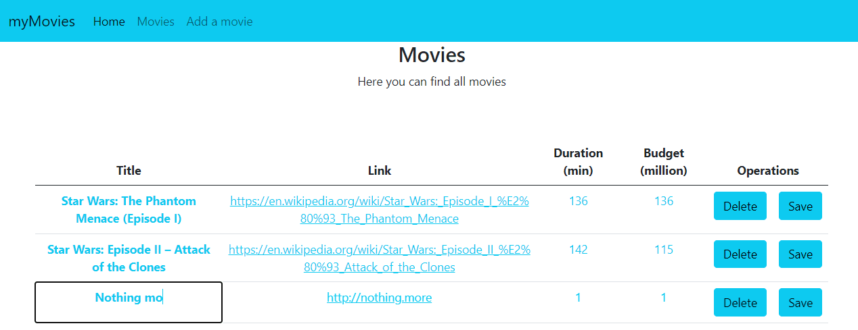
Task: Delete the Phantom Menace movie row
Action: (740, 207)
